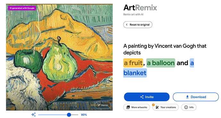This screenshot has width=221, height=118.
Task: Click the Invite button
Action: (x=147, y=97)
